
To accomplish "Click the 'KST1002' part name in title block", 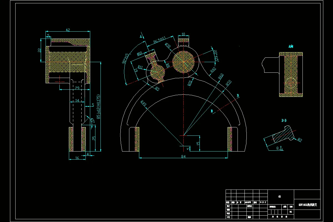I will (x=307, y=205).
